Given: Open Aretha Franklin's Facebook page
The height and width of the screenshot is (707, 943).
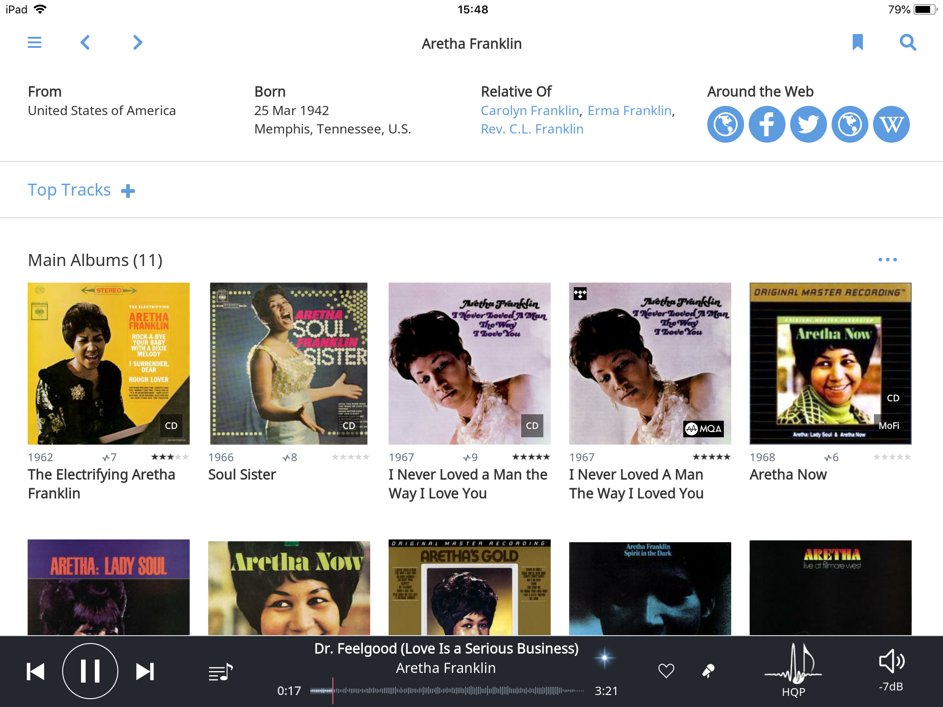Looking at the screenshot, I should tap(767, 124).
